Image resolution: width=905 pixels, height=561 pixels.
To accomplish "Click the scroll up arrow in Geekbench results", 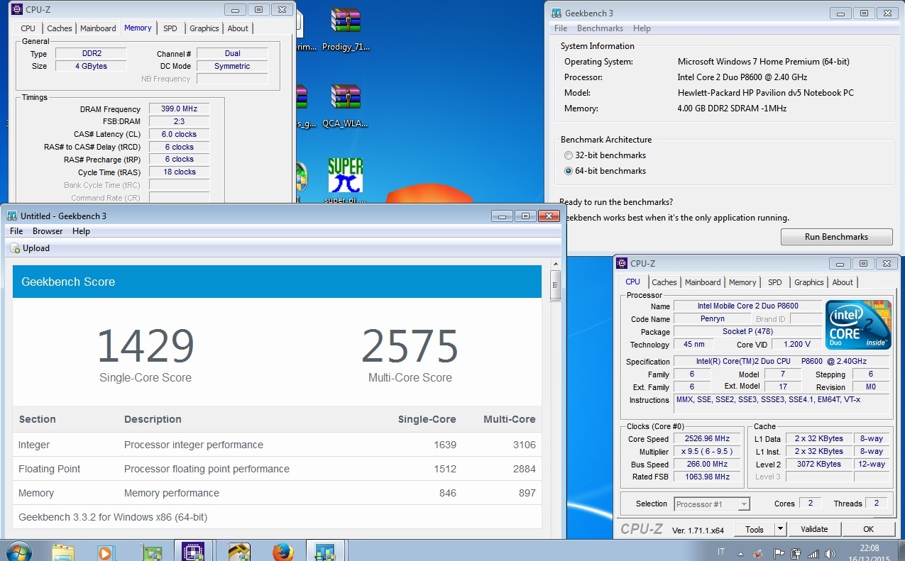I will [556, 265].
